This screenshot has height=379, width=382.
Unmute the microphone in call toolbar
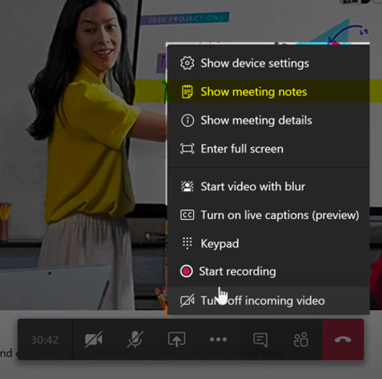(x=135, y=340)
